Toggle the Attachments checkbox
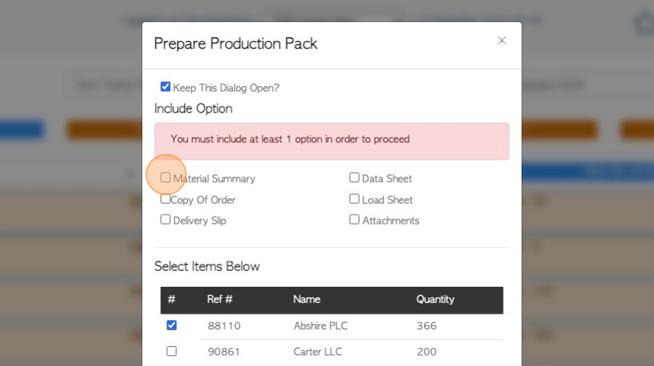 [x=354, y=219]
